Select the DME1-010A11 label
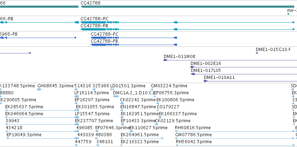The width and height of the screenshot is (297, 147). coord(219,78)
